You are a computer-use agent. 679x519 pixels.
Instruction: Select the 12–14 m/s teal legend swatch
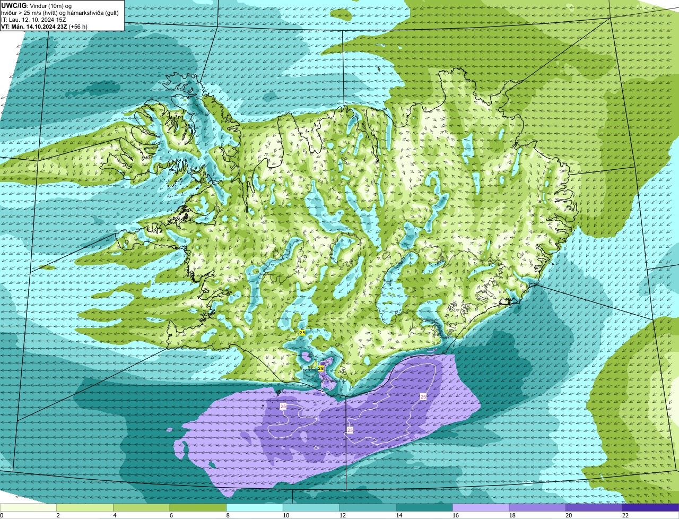(368, 508)
